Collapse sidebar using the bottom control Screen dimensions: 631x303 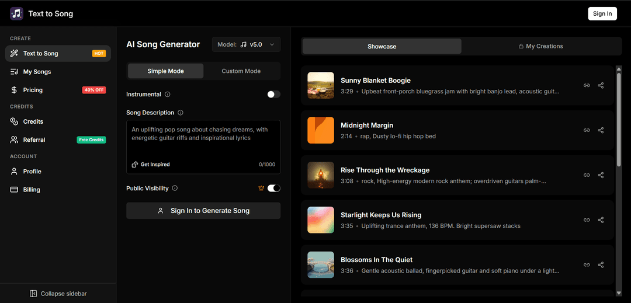(x=58, y=294)
